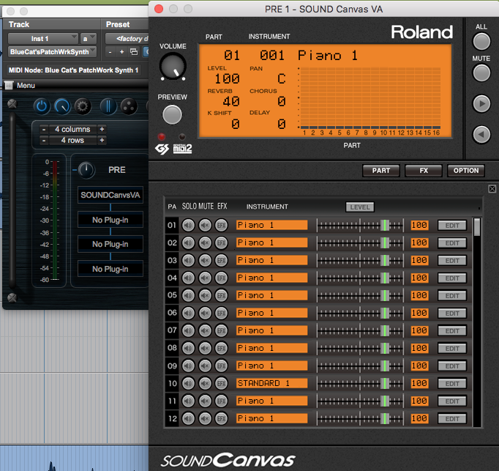Mute part 06

click(x=205, y=313)
